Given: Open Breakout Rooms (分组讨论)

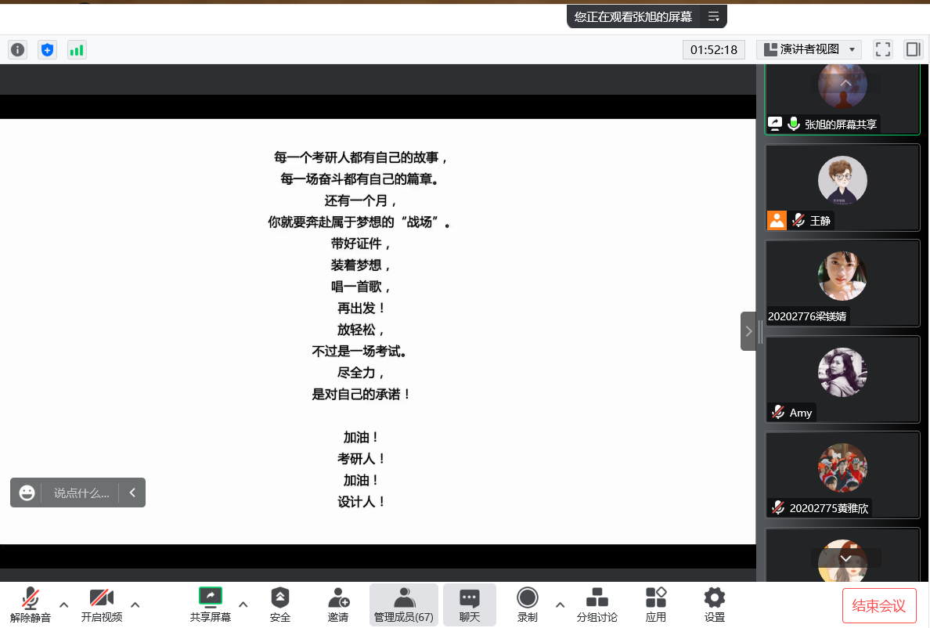Looking at the screenshot, I should point(597,605).
